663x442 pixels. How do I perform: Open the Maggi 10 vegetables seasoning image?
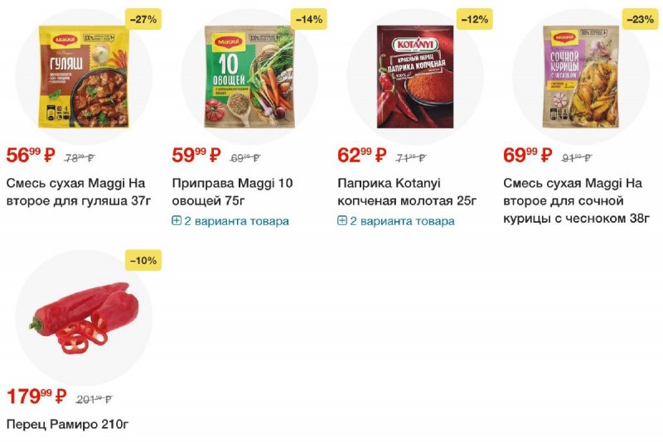[249, 76]
